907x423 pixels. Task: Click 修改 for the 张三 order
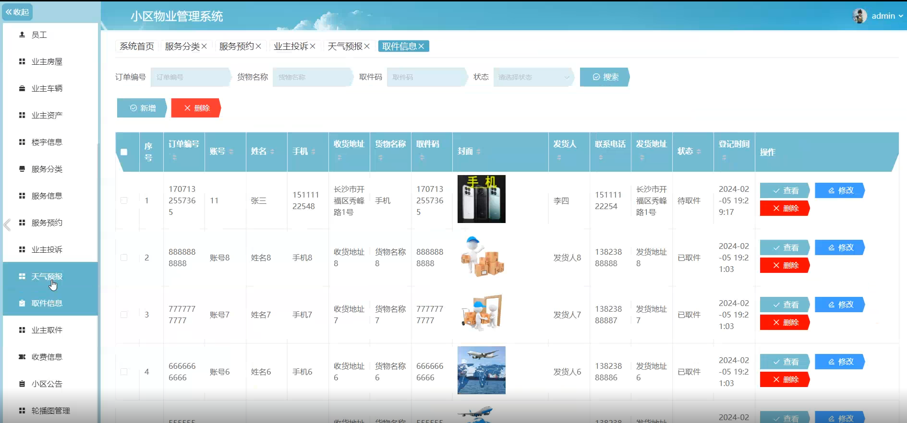click(x=840, y=190)
